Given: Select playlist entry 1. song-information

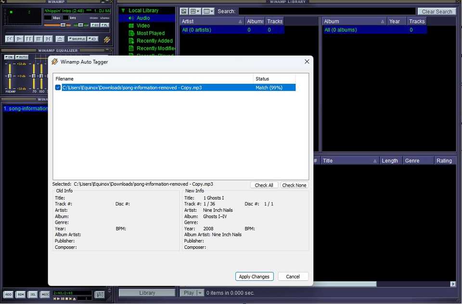Looking at the screenshot, I should tap(26, 108).
